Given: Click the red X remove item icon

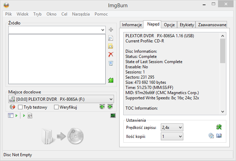Looking at the screenshot, I should pos(111,54).
